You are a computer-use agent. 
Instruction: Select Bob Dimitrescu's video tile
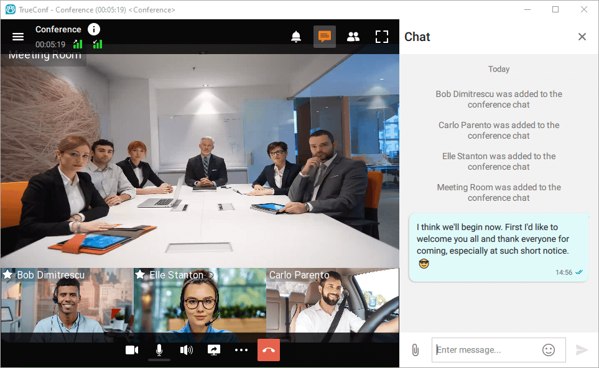pos(67,305)
